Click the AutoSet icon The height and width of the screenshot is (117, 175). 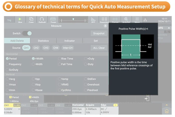126,20
